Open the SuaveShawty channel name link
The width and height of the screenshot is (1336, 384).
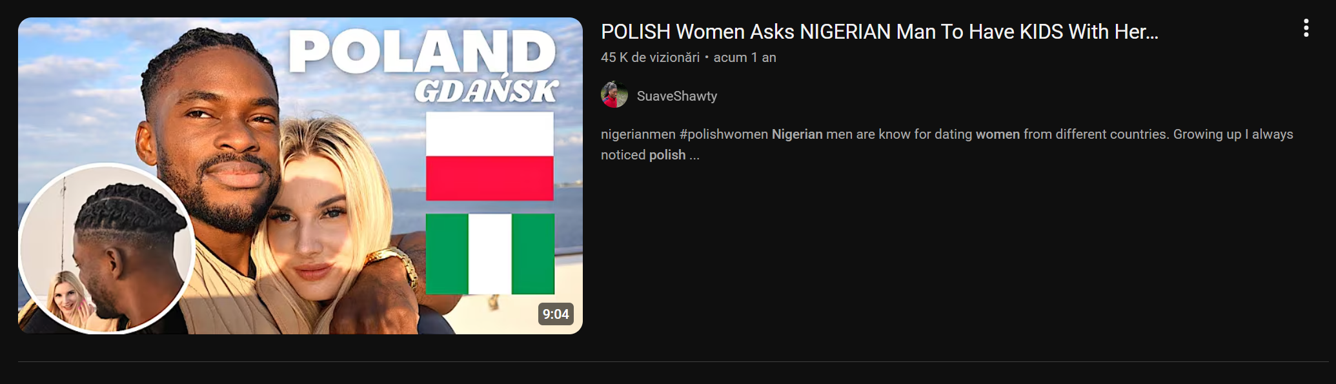(x=677, y=96)
